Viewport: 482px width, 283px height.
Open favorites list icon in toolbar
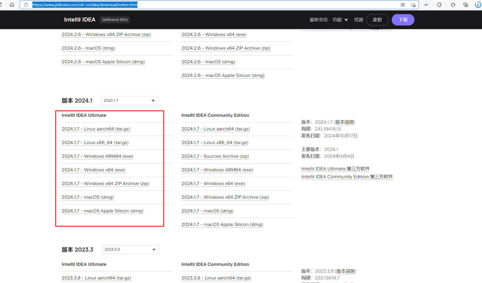(x=453, y=5)
